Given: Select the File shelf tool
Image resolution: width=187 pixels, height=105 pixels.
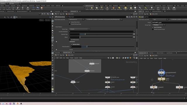Looking at the screenshot, I should pos(42,8).
